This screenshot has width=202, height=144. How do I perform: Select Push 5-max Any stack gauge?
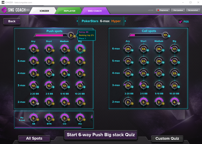click(34, 61)
